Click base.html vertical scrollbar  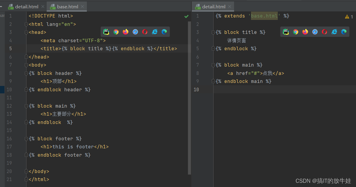coord(189,98)
